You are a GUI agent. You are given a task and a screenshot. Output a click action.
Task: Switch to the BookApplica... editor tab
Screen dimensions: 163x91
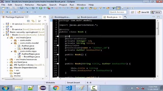tap(61, 17)
